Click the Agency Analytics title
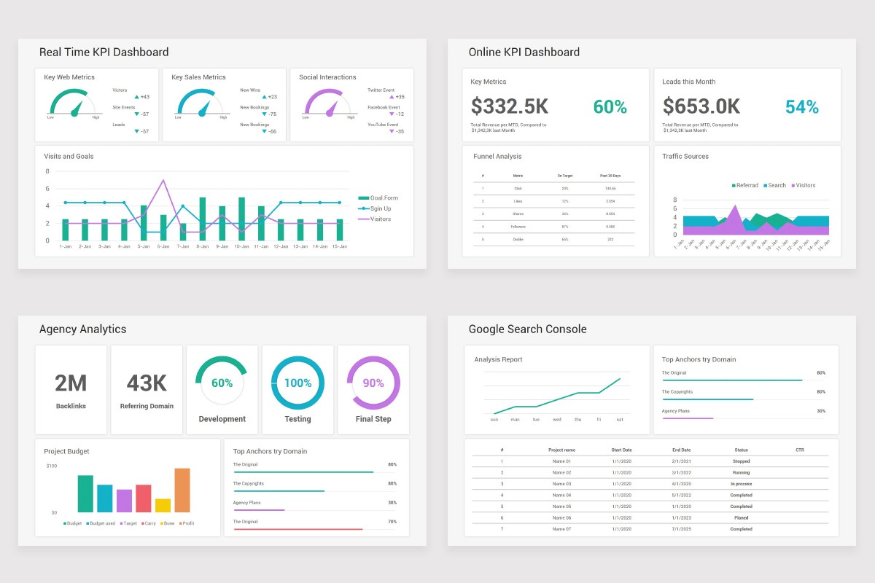This screenshot has width=875, height=583. click(x=82, y=329)
